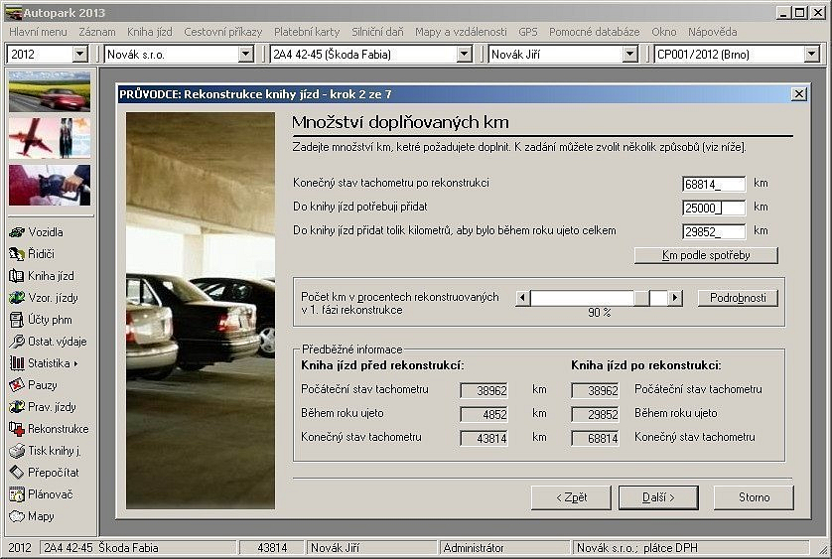This screenshot has width=832, height=559.
Task: Click the Účty phm sidebar item
Action: pyautogui.click(x=41, y=320)
